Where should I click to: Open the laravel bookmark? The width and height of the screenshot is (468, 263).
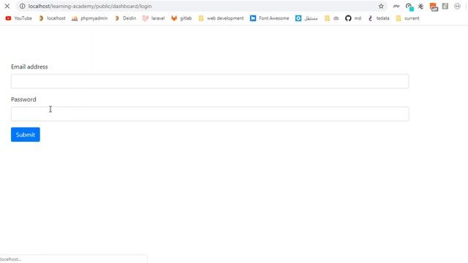pyautogui.click(x=154, y=18)
